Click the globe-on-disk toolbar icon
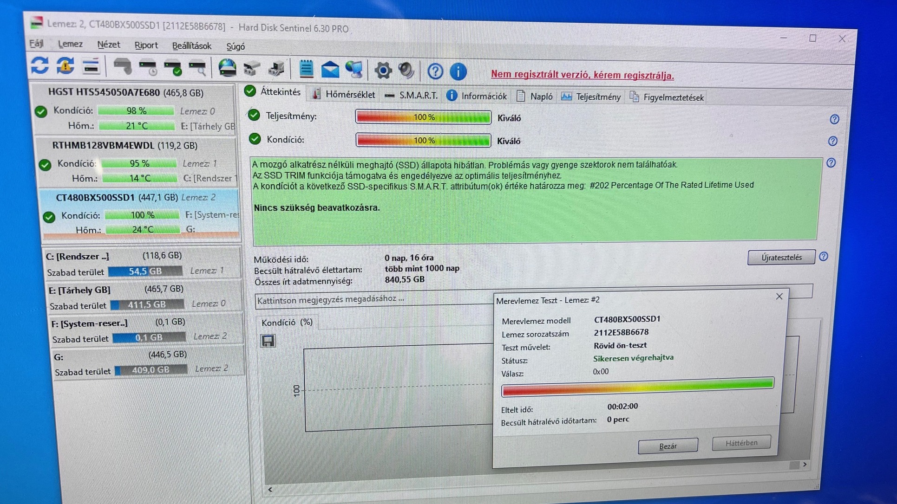Screen dimensions: 897x504 pos(227,69)
